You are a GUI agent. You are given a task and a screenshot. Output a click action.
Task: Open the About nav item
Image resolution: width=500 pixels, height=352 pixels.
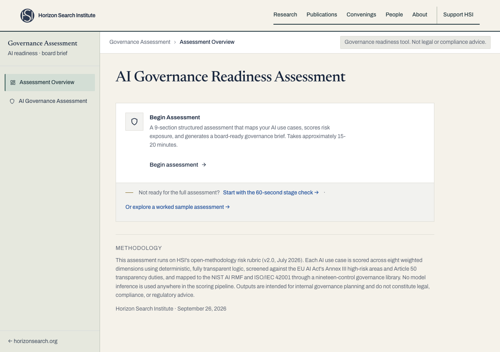pos(420,14)
